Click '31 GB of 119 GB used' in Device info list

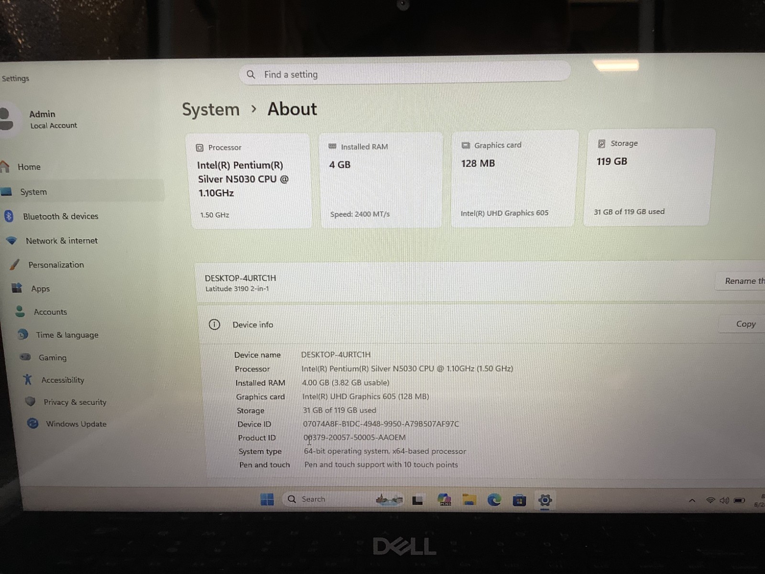[339, 410]
